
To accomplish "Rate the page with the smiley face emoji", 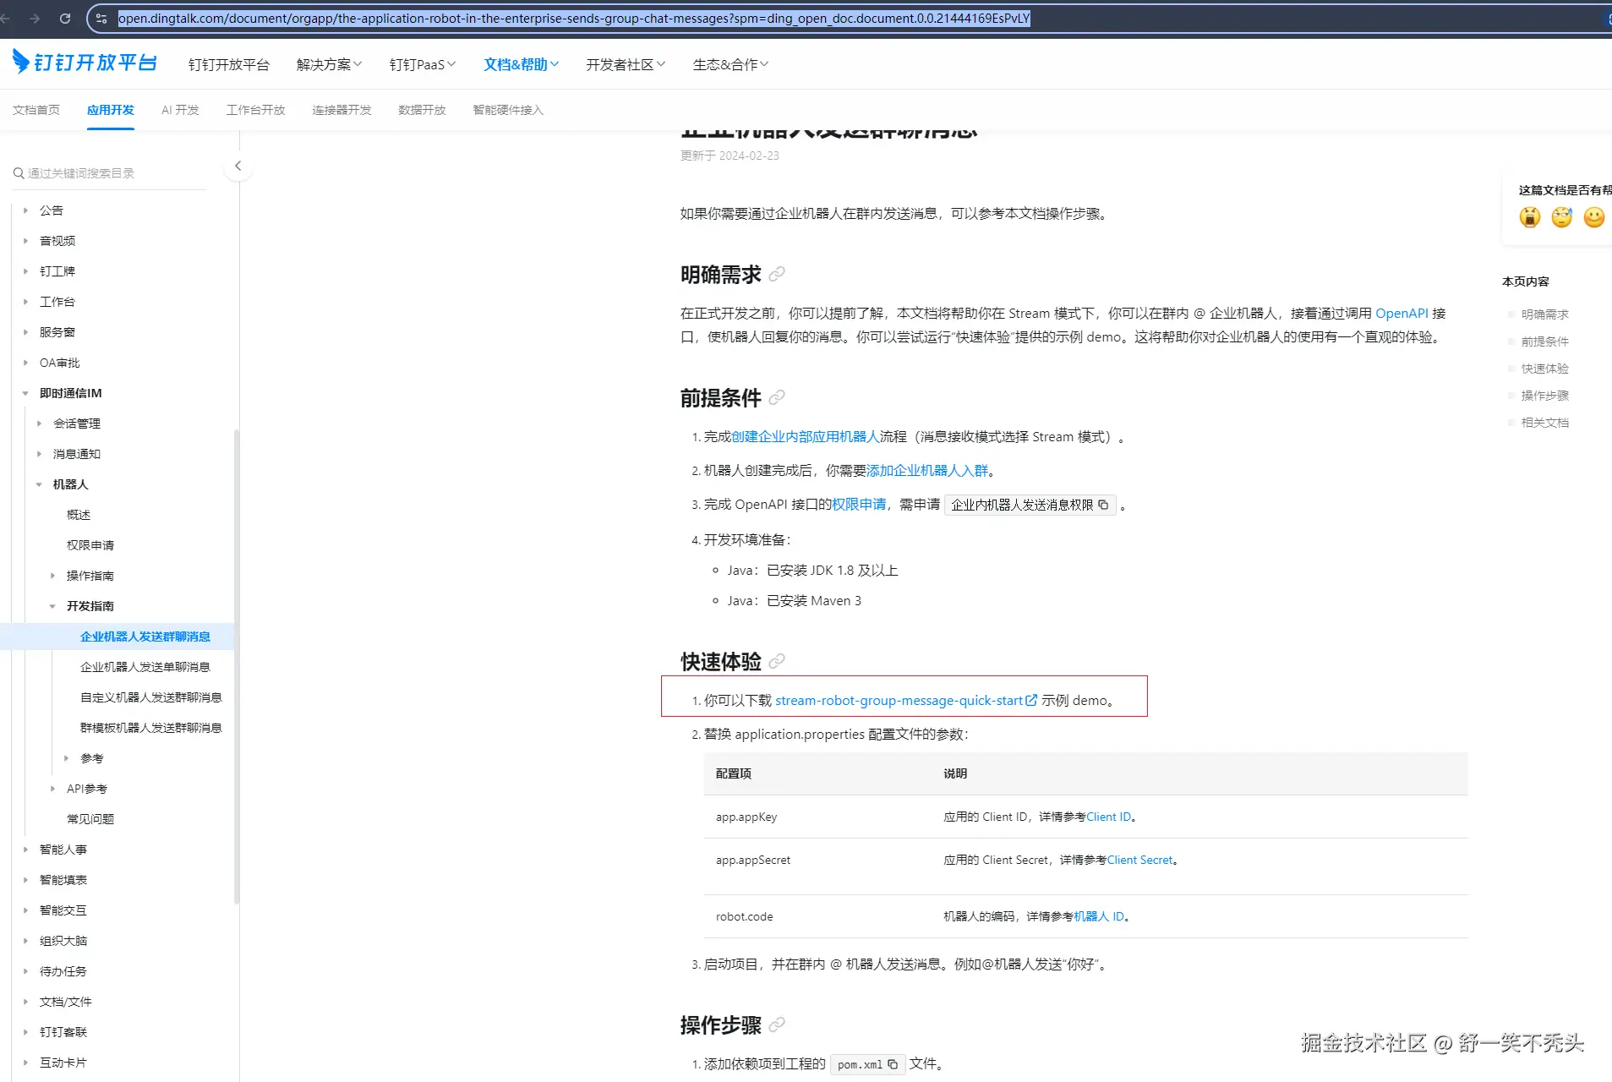I will (x=1593, y=217).
